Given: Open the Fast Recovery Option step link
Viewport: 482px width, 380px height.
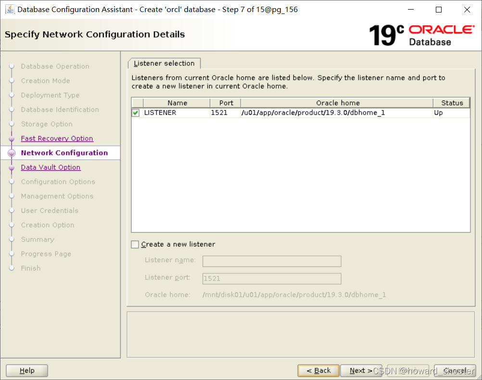Looking at the screenshot, I should [x=57, y=139].
